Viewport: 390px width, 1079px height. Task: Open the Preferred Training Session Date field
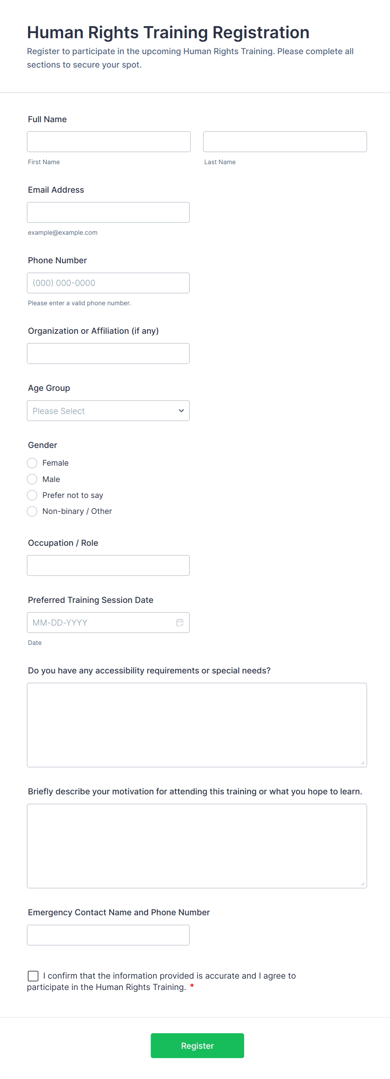tap(101, 623)
